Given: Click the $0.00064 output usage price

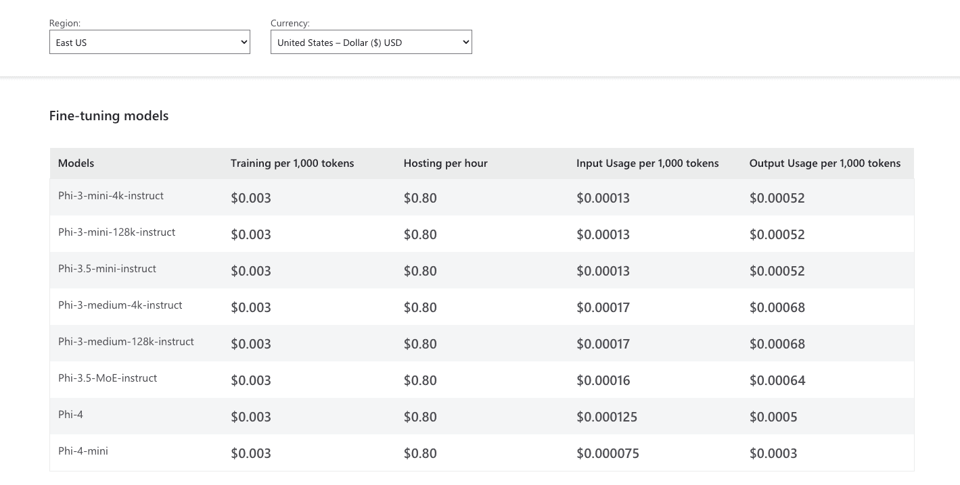Looking at the screenshot, I should (x=777, y=380).
